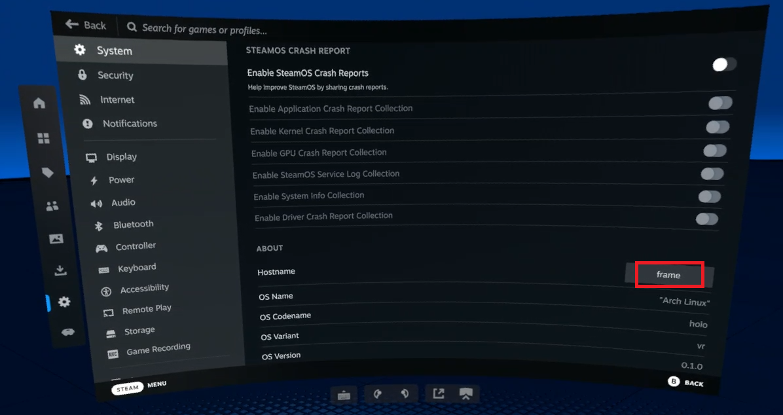Toggle Enable Kernel Crash Report Collection
The width and height of the screenshot is (783, 415).
717,127
